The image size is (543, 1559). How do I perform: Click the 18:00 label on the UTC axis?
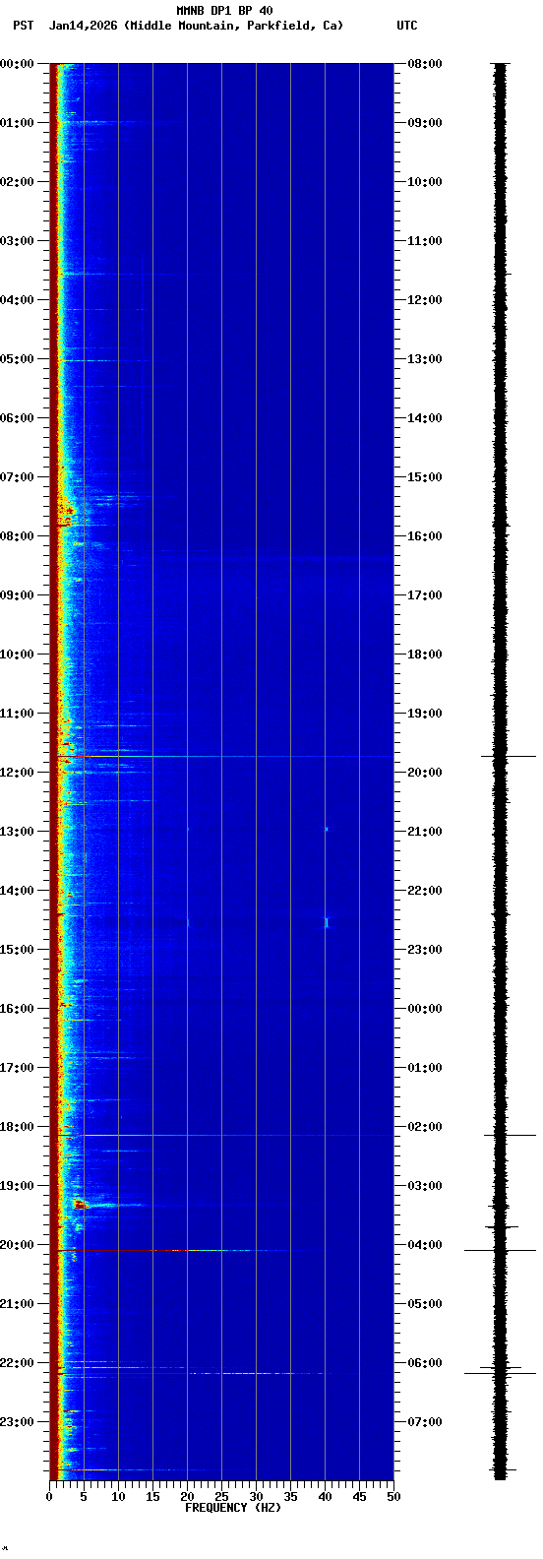(x=425, y=655)
